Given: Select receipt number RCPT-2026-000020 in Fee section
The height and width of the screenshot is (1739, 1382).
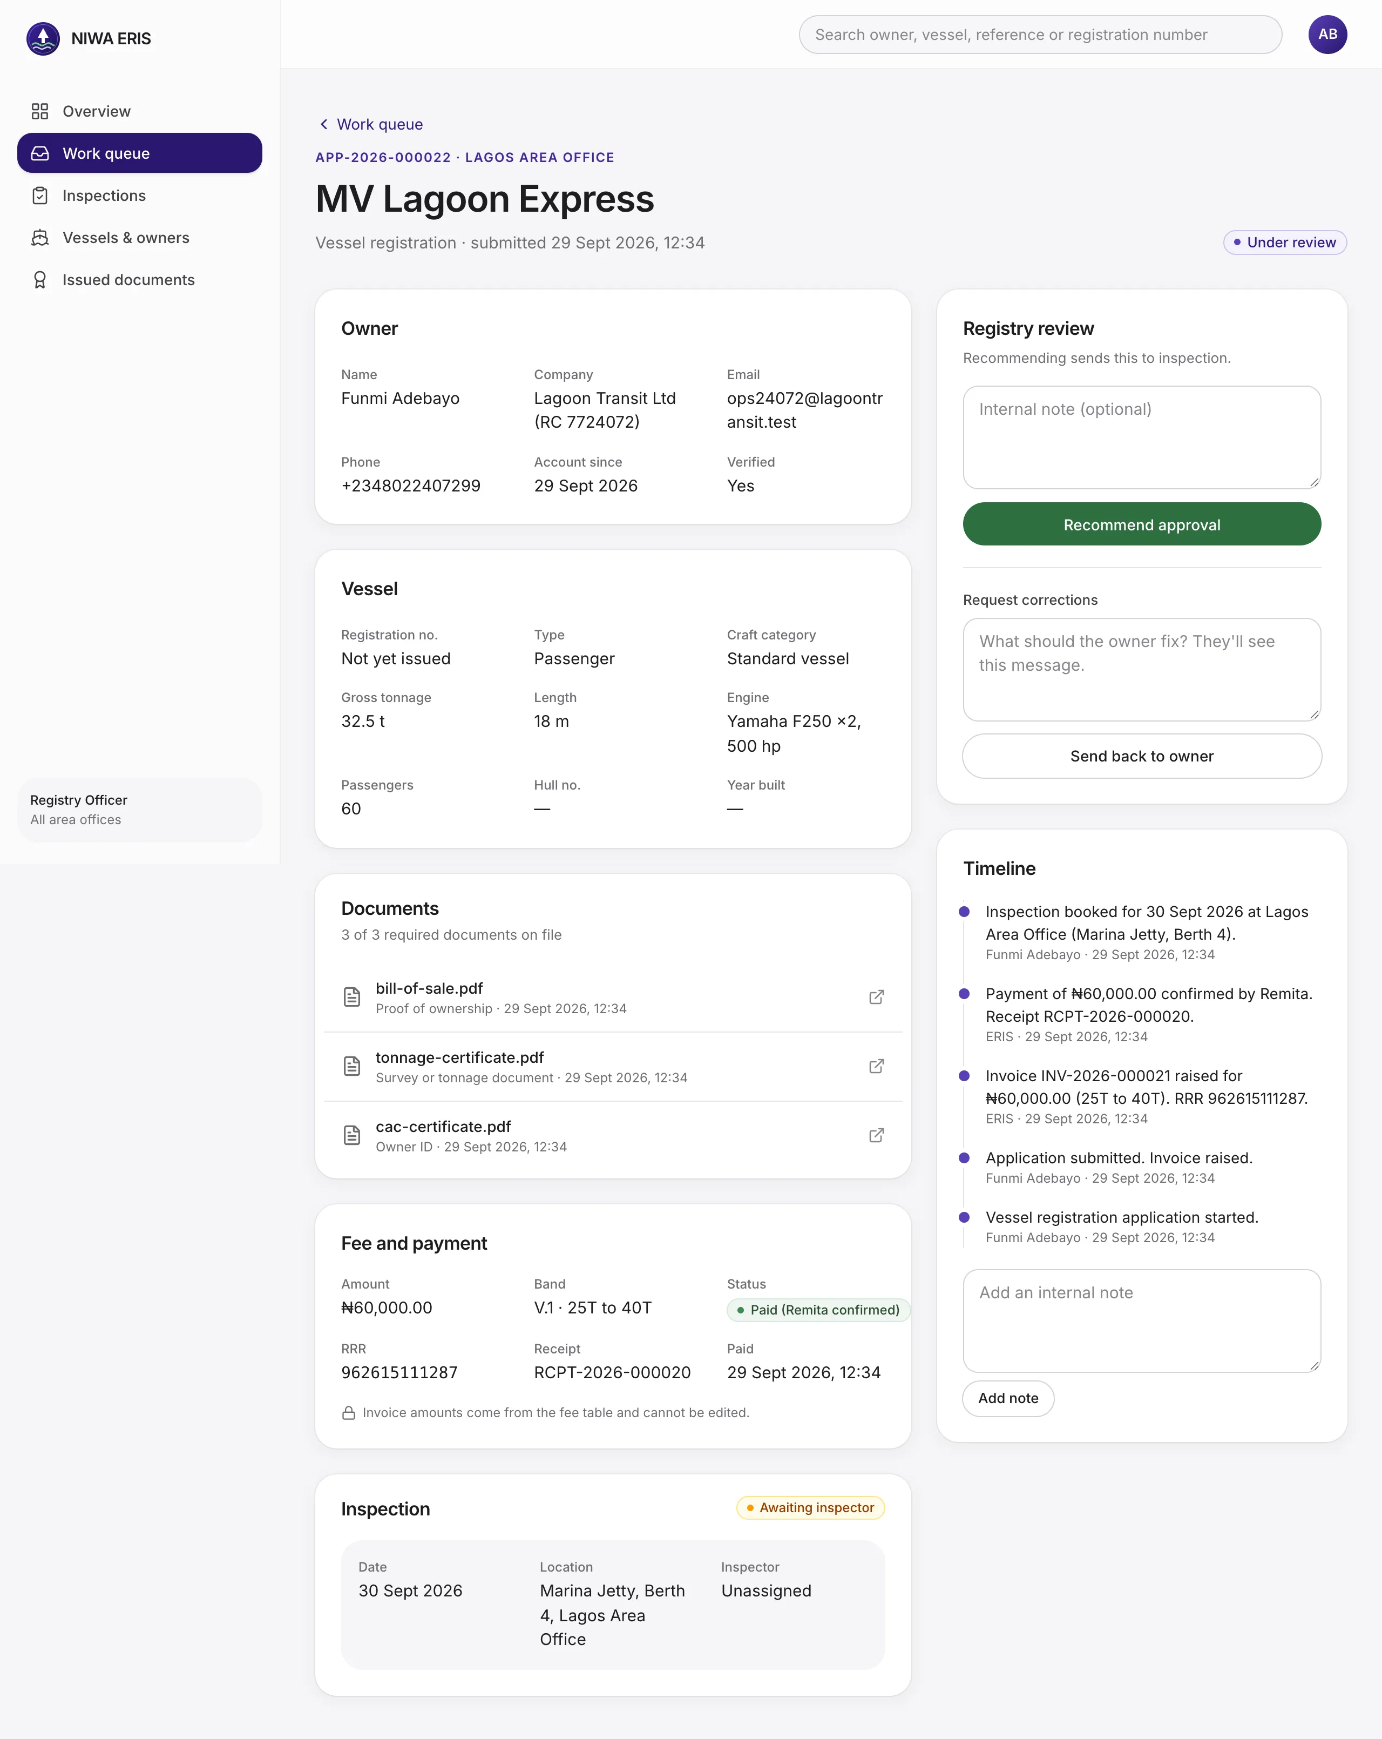Looking at the screenshot, I should (612, 1372).
